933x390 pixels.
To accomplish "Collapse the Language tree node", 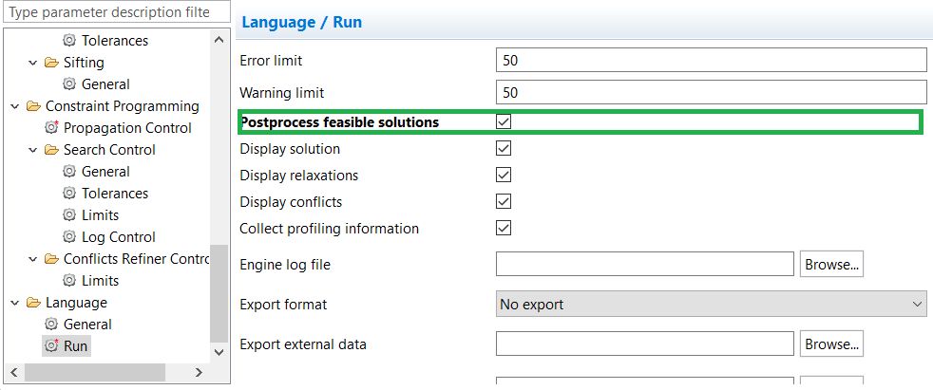I will 14,303.
